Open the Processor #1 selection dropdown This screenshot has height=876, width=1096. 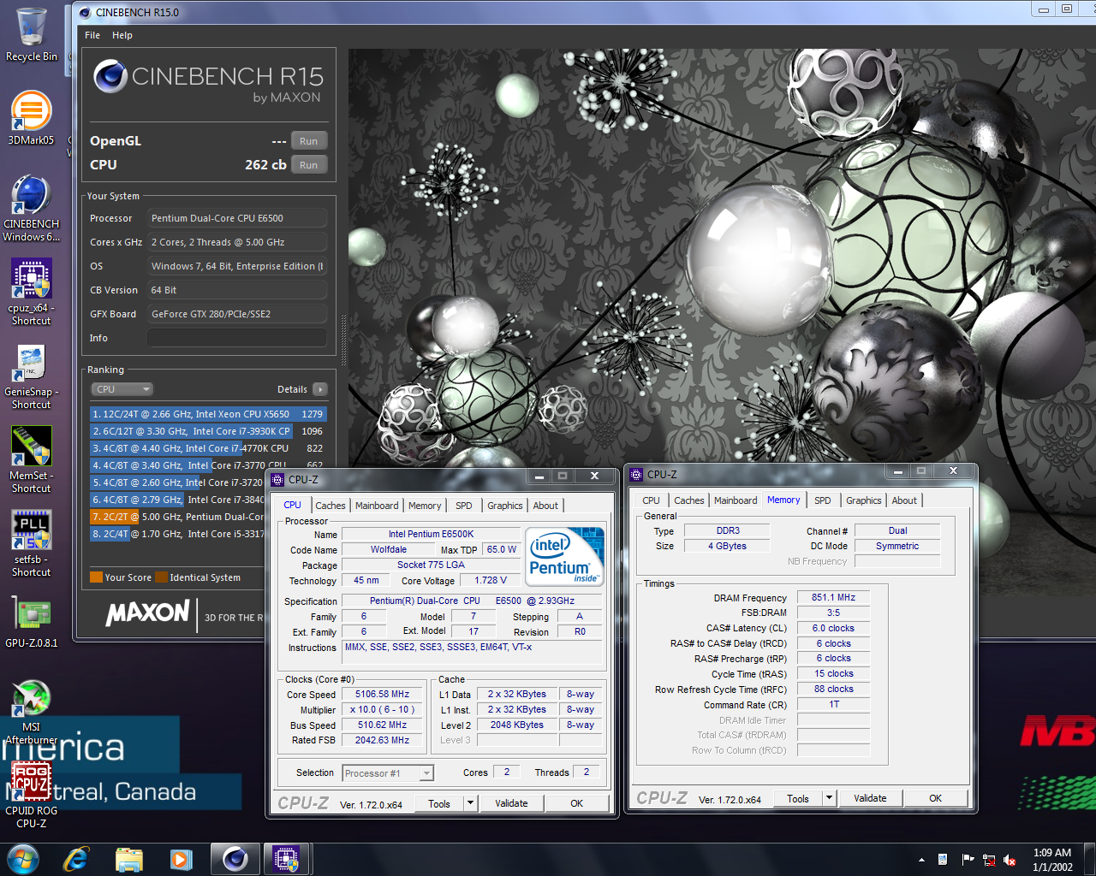coord(388,773)
